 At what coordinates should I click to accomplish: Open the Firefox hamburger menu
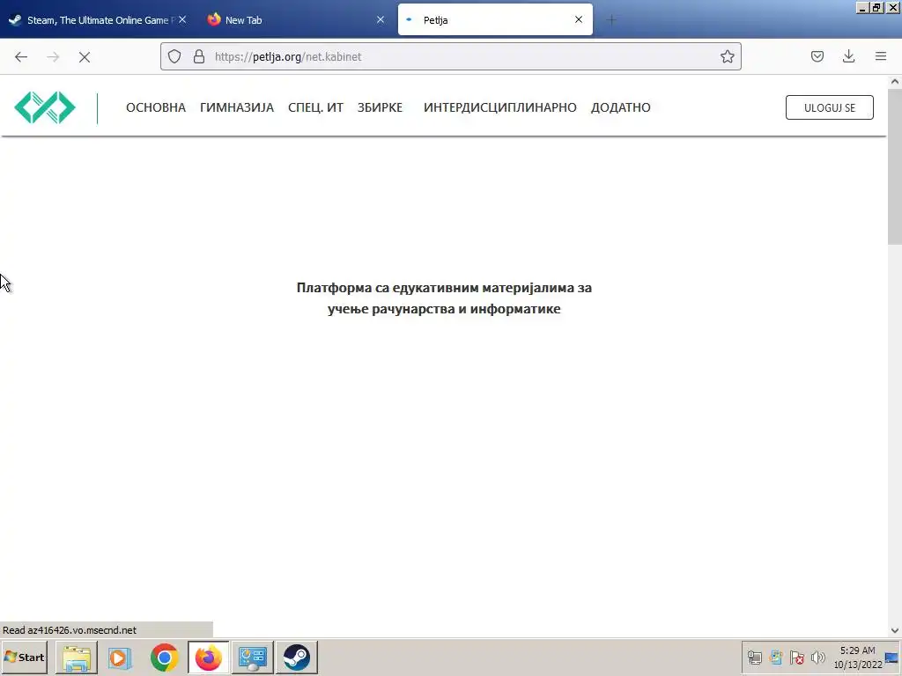pyautogui.click(x=881, y=56)
